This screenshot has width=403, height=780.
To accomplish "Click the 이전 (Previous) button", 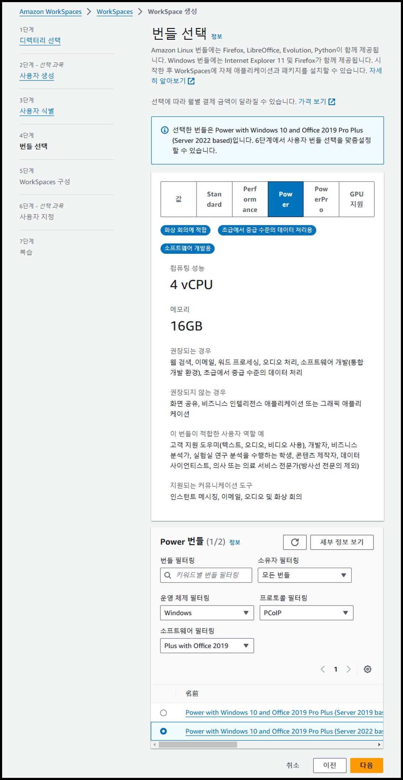I will (x=330, y=765).
